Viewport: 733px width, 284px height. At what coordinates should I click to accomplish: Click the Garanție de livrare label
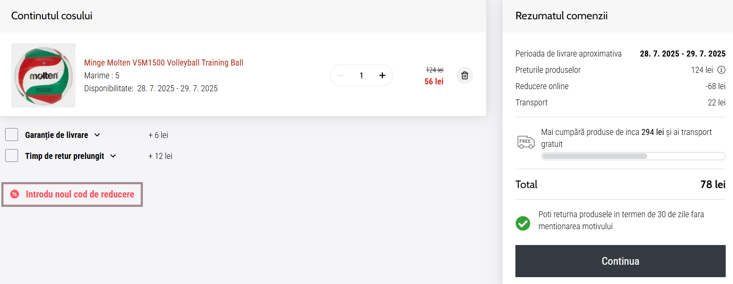coord(57,135)
